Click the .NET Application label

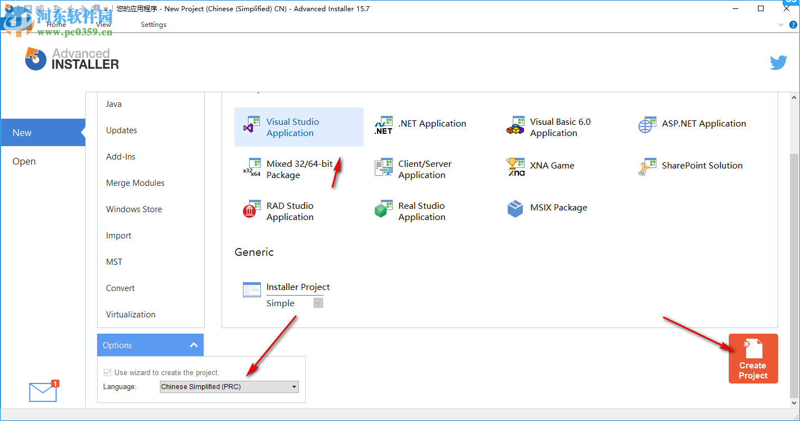(432, 124)
